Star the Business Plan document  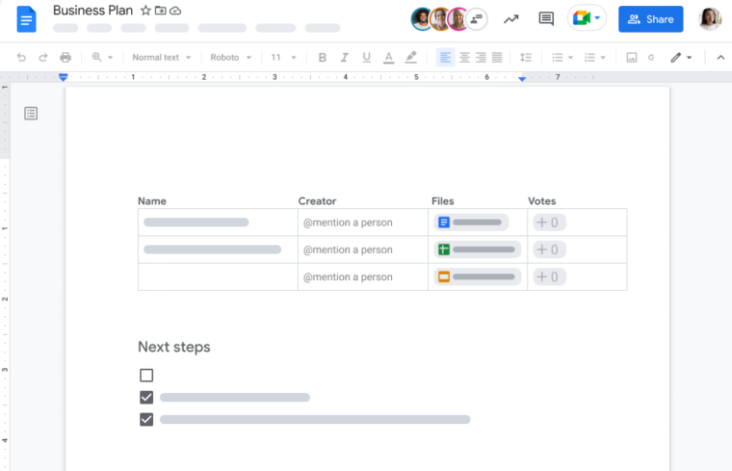[145, 11]
